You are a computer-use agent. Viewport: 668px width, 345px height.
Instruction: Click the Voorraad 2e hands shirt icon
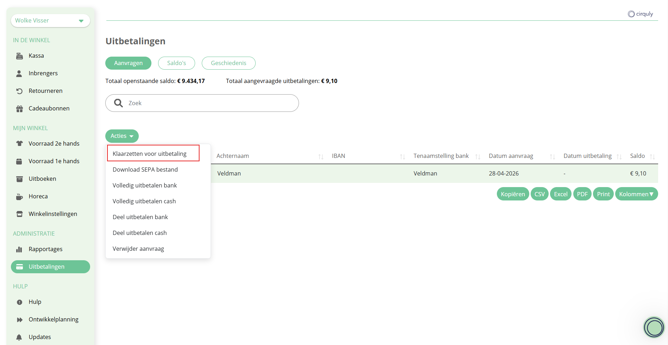click(x=19, y=144)
